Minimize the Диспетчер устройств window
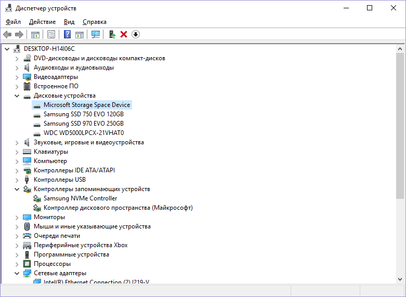This screenshot has height=297, width=406. [x=346, y=8]
